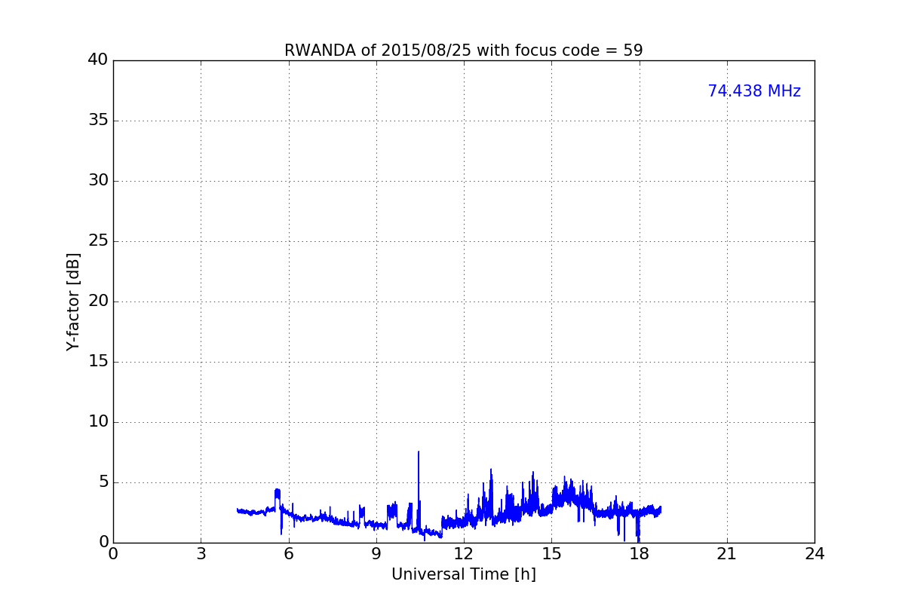The width and height of the screenshot is (905, 603).
Task: Click y-axis tick value 35
Action: coord(98,121)
